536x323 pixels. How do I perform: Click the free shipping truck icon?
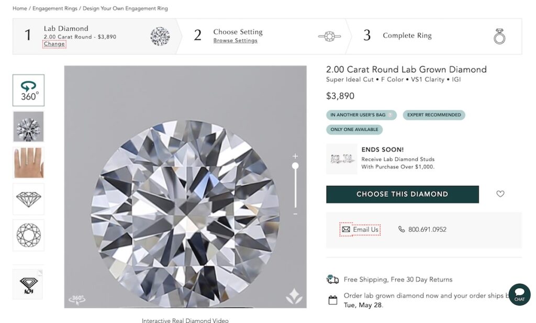[332, 279]
